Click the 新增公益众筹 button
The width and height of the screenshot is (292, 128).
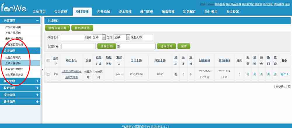coord(57,28)
